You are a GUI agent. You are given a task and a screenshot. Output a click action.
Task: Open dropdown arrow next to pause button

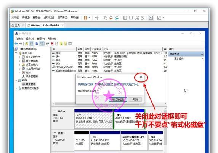(x=89, y=18)
